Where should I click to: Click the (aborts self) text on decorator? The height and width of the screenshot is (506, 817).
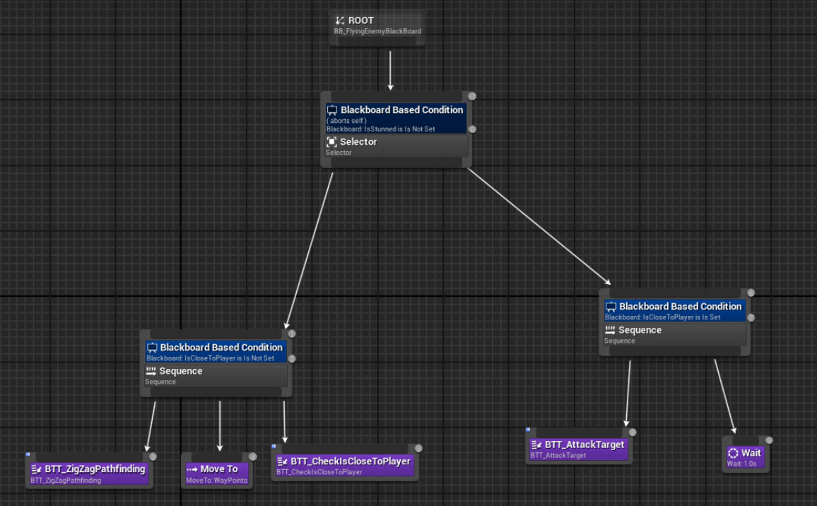coord(346,121)
